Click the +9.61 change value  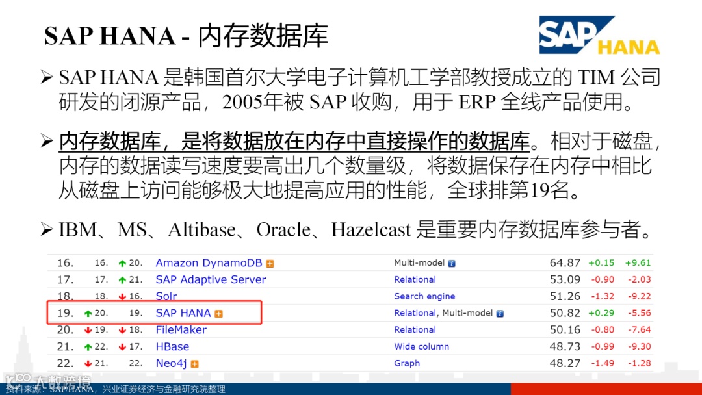point(638,263)
